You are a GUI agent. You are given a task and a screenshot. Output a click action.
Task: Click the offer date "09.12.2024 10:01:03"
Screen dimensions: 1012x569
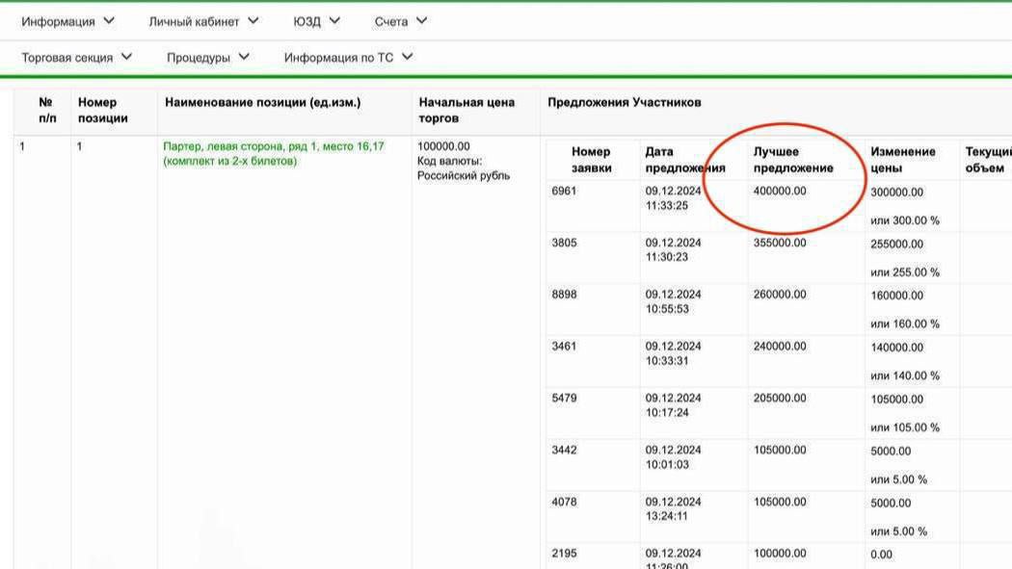[x=673, y=457]
